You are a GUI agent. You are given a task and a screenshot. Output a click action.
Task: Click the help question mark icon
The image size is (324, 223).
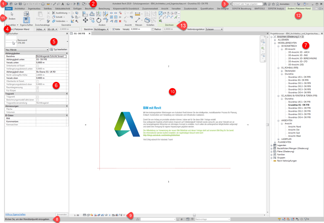point(305,4)
